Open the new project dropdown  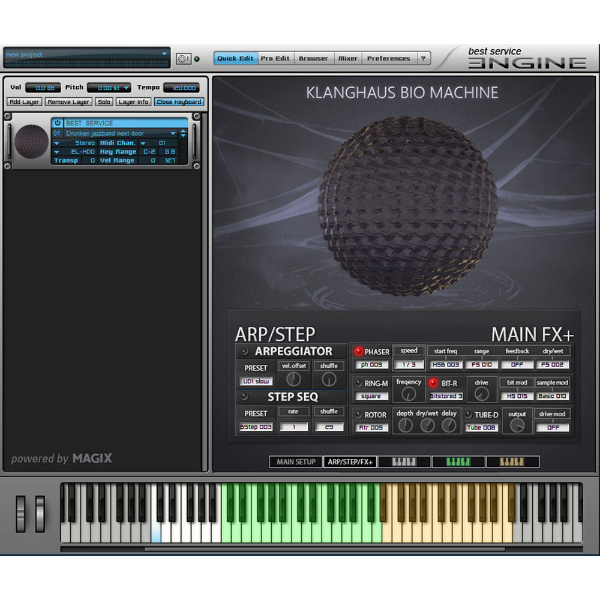pos(164,55)
